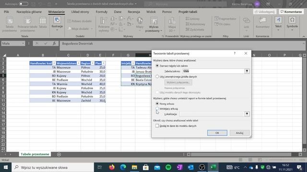Click the Tabela/zakres input field
This screenshot has height=172, width=307.
(x=213, y=71)
